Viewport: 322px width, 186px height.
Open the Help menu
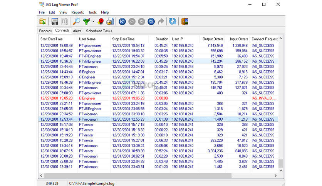tap(105, 12)
